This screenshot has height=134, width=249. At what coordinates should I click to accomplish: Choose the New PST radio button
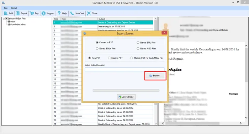(90, 58)
